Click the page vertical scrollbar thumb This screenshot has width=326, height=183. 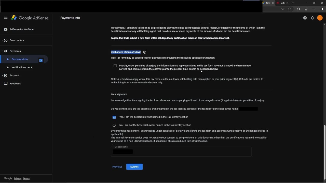coord(324,152)
